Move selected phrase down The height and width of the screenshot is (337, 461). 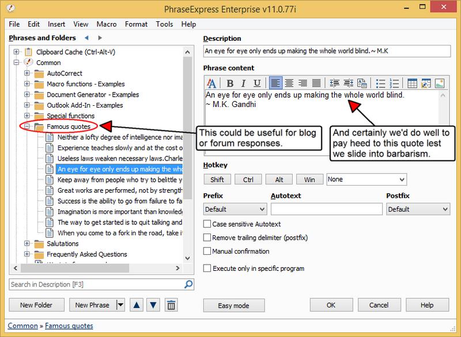153,305
